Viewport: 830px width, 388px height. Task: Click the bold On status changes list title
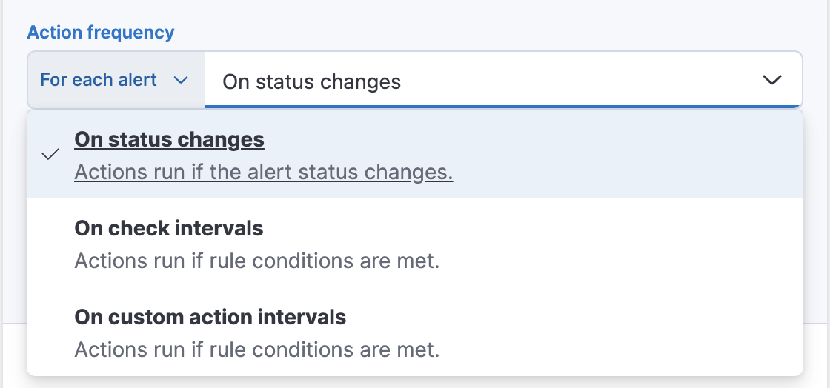coord(170,139)
